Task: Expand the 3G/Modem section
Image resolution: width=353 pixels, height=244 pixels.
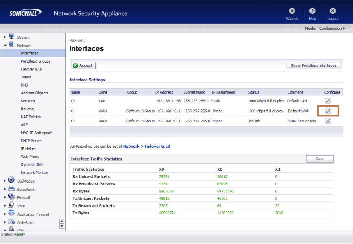Action: [5, 181]
